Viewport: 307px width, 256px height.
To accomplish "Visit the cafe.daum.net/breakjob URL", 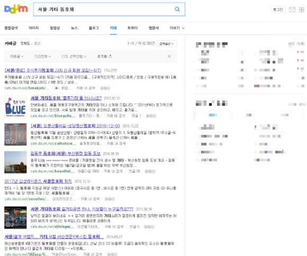I will pyautogui.click(x=26, y=88).
